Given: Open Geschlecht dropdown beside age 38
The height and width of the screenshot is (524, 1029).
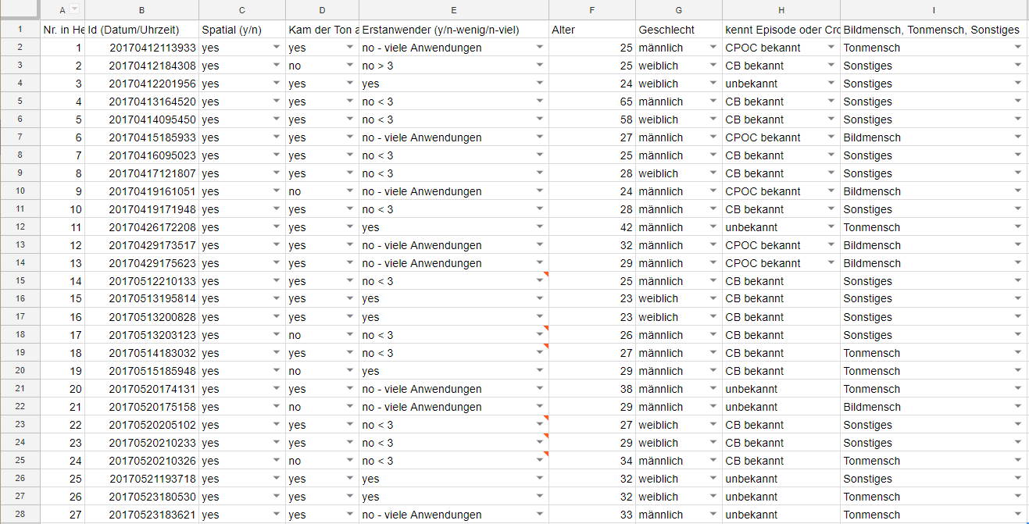Looking at the screenshot, I should point(713,389).
